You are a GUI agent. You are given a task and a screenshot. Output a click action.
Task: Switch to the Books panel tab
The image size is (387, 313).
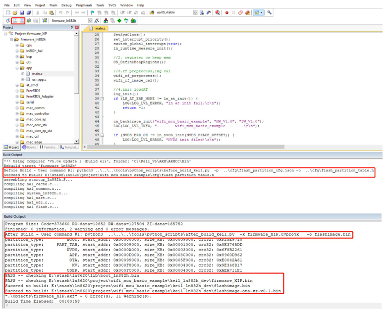[29, 147]
